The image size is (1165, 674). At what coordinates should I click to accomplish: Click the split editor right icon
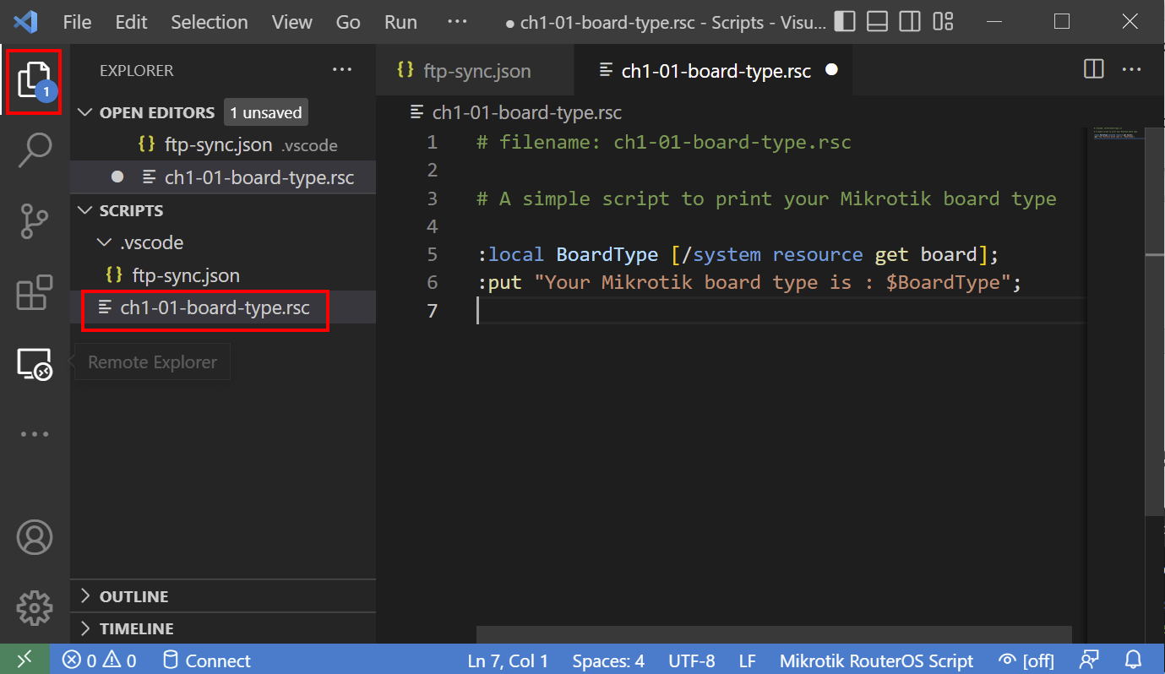click(x=1093, y=70)
